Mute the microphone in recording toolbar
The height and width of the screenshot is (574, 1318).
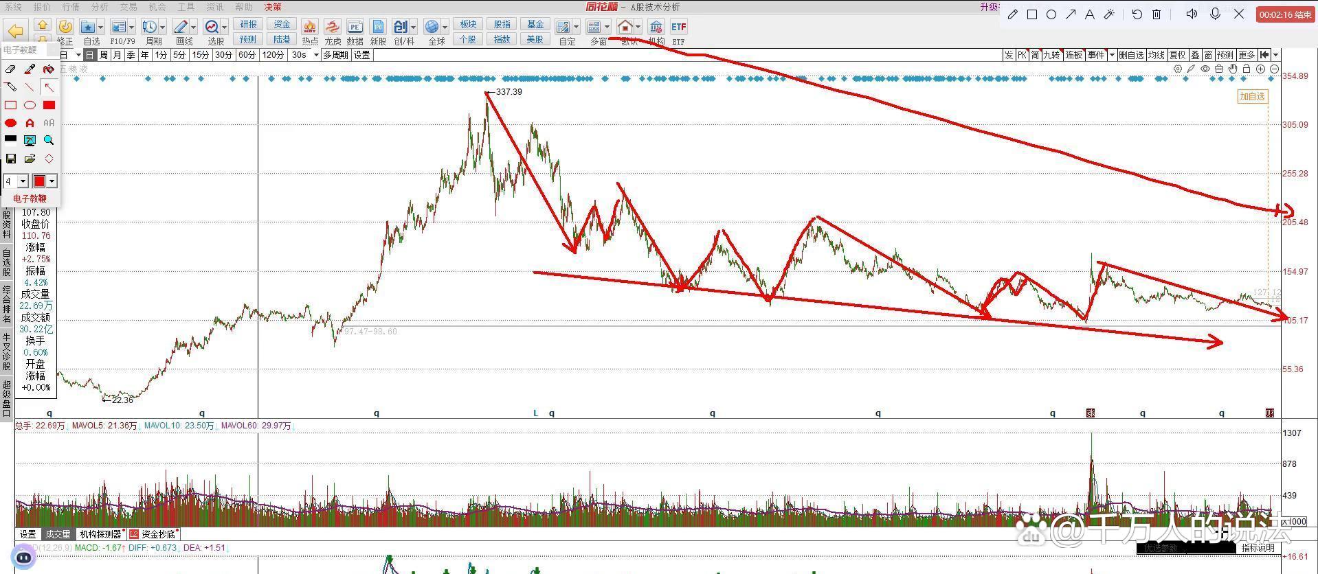1216,14
